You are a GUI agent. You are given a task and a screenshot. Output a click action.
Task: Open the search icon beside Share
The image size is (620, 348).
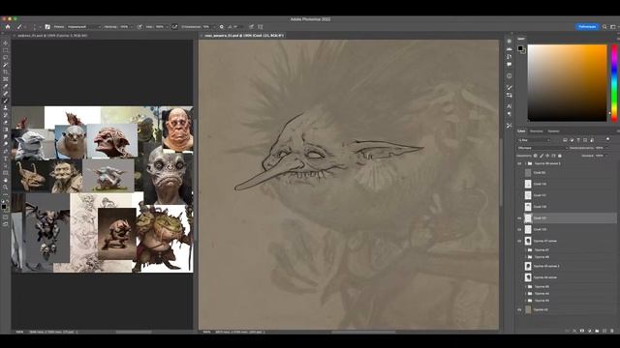coord(604,27)
